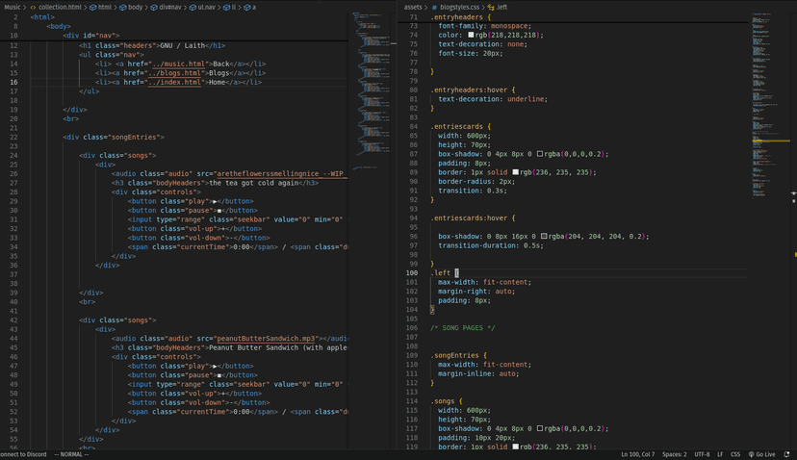The width and height of the screenshot is (797, 460).
Task: Click the Go Live broadcast icon
Action: (x=752, y=454)
